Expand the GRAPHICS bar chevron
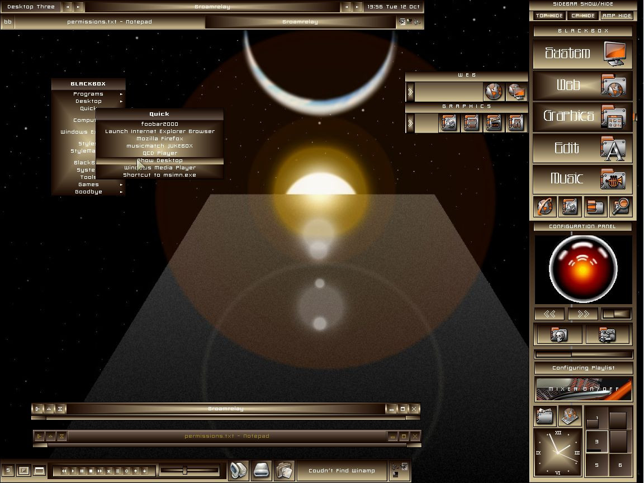644x483 pixels. pyautogui.click(x=410, y=123)
